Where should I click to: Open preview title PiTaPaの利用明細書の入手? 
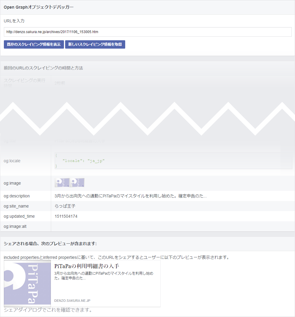pyautogui.click(x=87, y=266)
